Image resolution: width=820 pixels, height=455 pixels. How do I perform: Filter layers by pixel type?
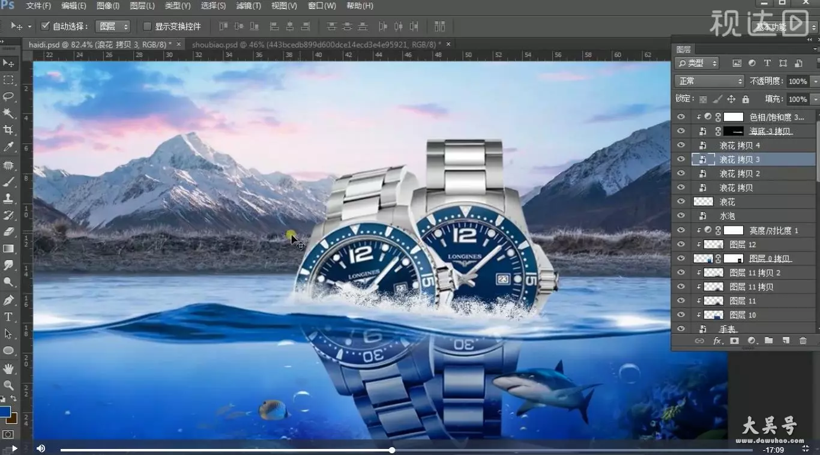pyautogui.click(x=737, y=63)
